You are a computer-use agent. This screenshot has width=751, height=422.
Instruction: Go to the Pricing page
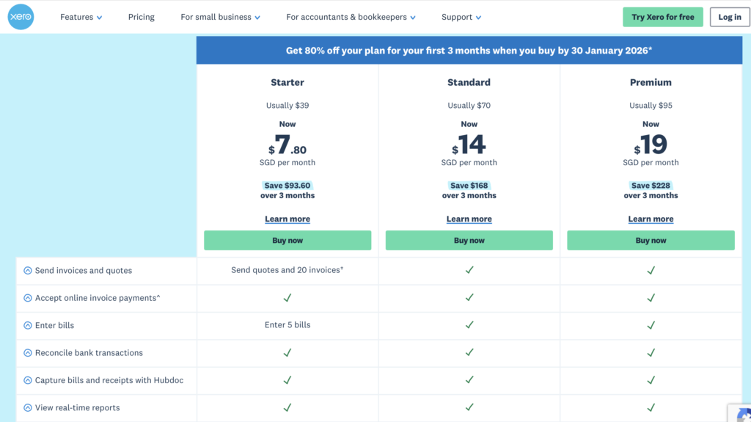(x=141, y=17)
